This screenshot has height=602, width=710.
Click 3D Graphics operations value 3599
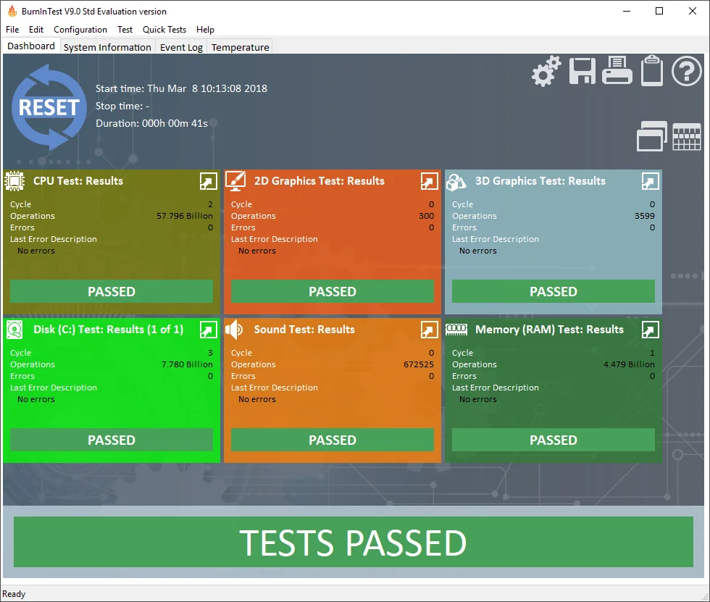pyautogui.click(x=644, y=216)
